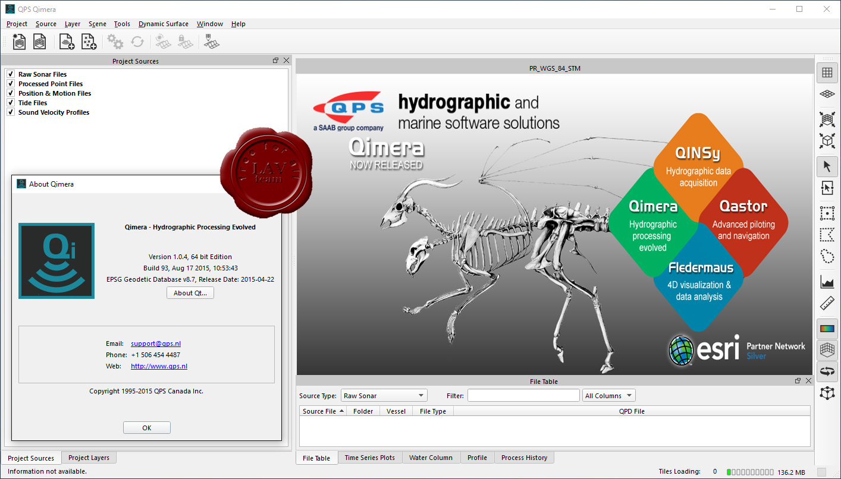Select the ruler measure tool
841x479 pixels.
pyautogui.click(x=827, y=303)
